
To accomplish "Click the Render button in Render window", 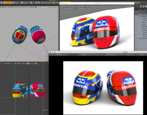I will tap(59, 55).
